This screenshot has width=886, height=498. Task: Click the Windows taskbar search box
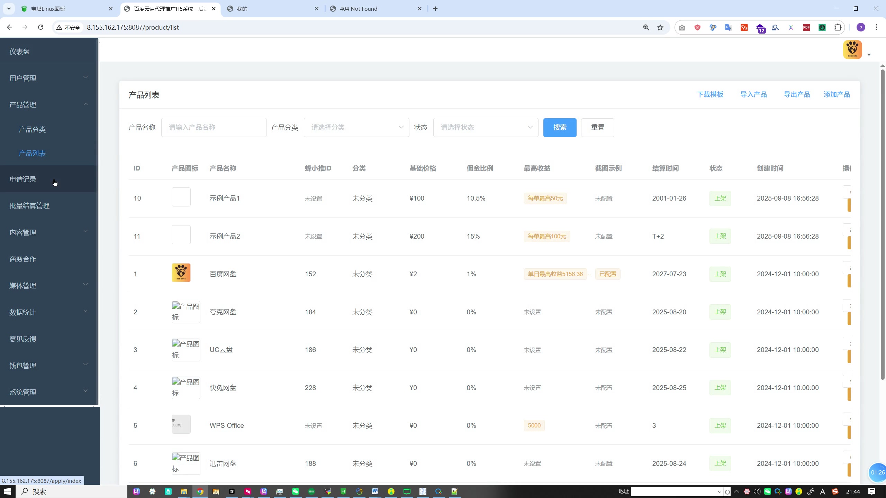point(71,491)
